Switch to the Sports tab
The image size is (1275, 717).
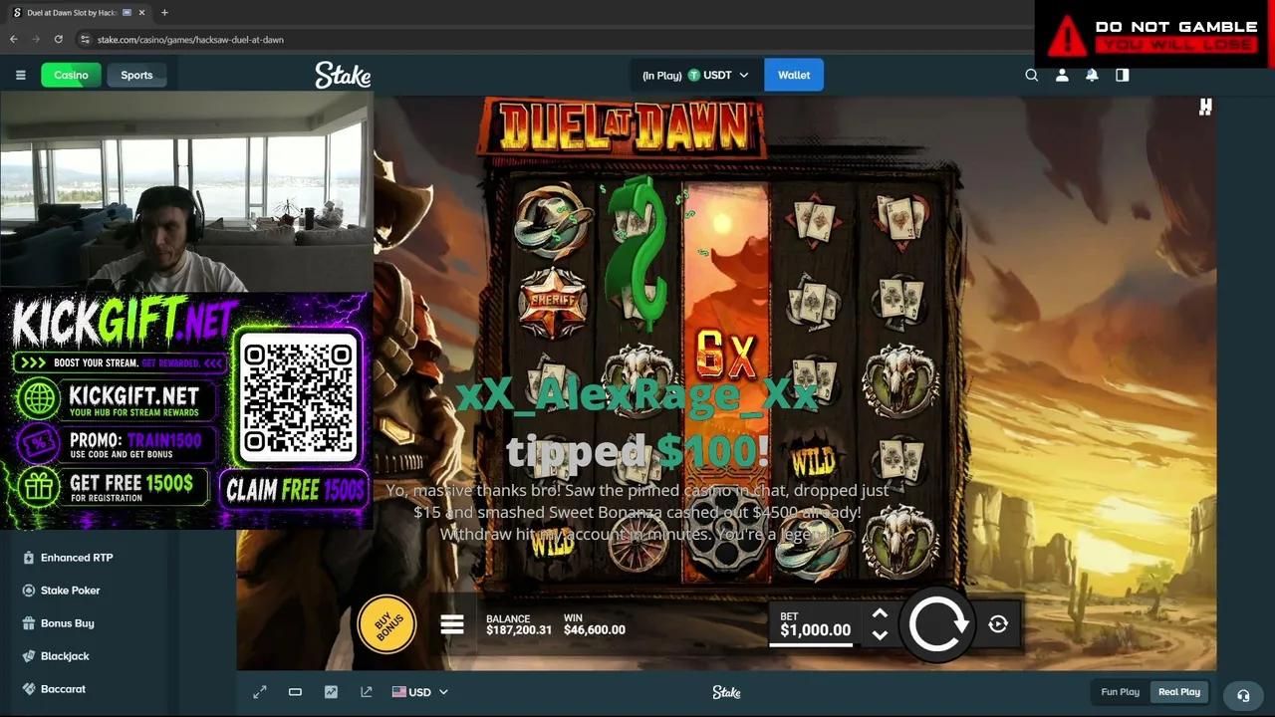pos(136,75)
